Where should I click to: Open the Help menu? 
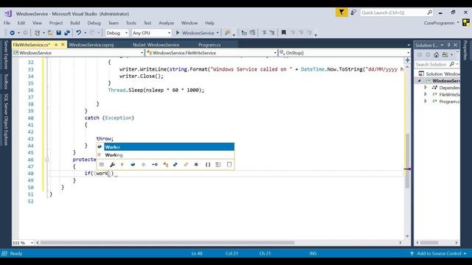coord(209,23)
